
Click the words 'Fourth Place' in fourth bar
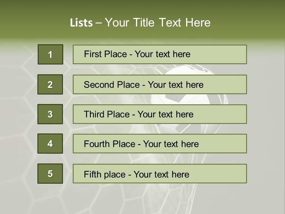[x=110, y=144]
